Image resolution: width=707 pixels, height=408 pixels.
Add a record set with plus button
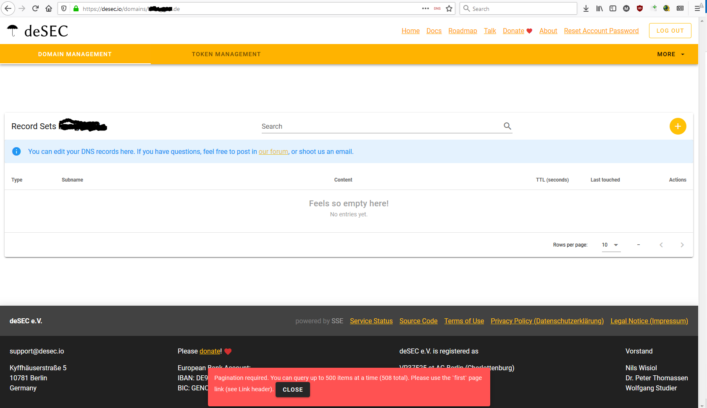click(678, 126)
